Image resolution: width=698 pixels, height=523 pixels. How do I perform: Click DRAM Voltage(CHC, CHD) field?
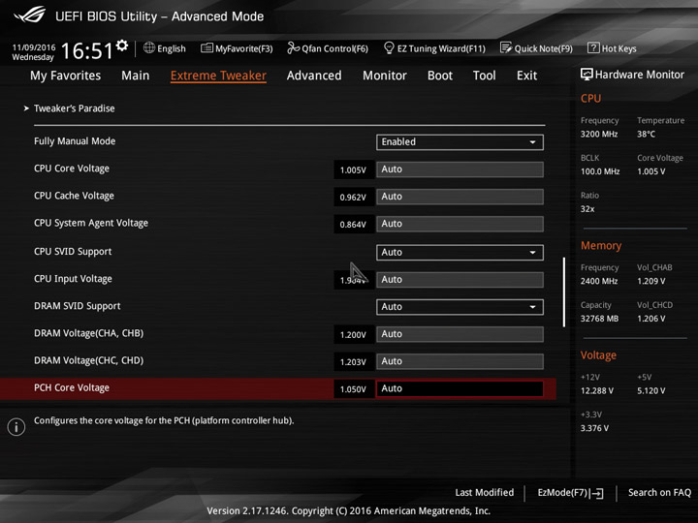pyautogui.click(x=460, y=361)
